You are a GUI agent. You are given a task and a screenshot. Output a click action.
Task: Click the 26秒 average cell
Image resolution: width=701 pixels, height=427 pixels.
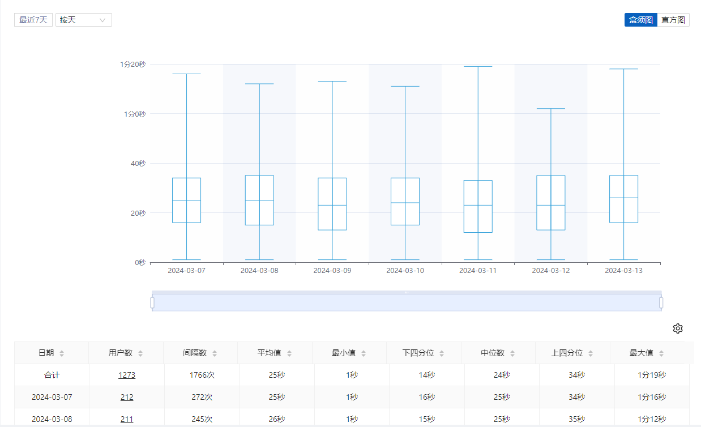click(276, 419)
